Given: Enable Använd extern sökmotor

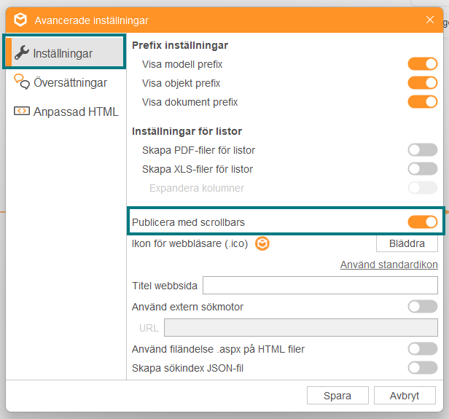Looking at the screenshot, I should (x=423, y=307).
